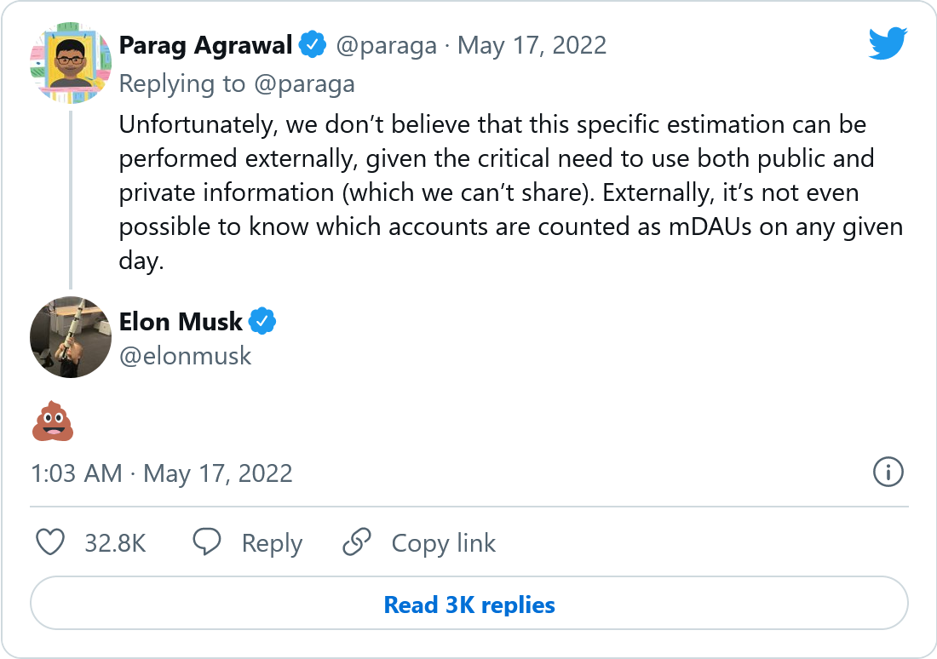
Task: Click the Twitter bird logo
Action: click(x=888, y=43)
